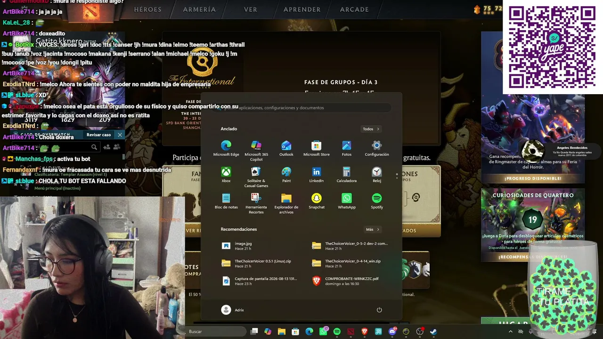Viewport: 603px width, 339px height.
Task: Show hidden system tray icons
Action: pos(510,331)
